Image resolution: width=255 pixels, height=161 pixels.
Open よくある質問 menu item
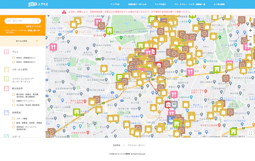[219, 5]
